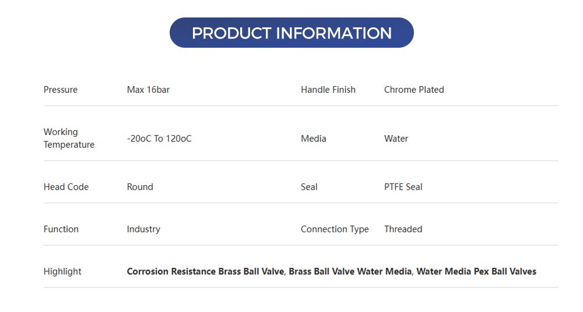Open the Water Media Pex Ball Valves link

(476, 271)
